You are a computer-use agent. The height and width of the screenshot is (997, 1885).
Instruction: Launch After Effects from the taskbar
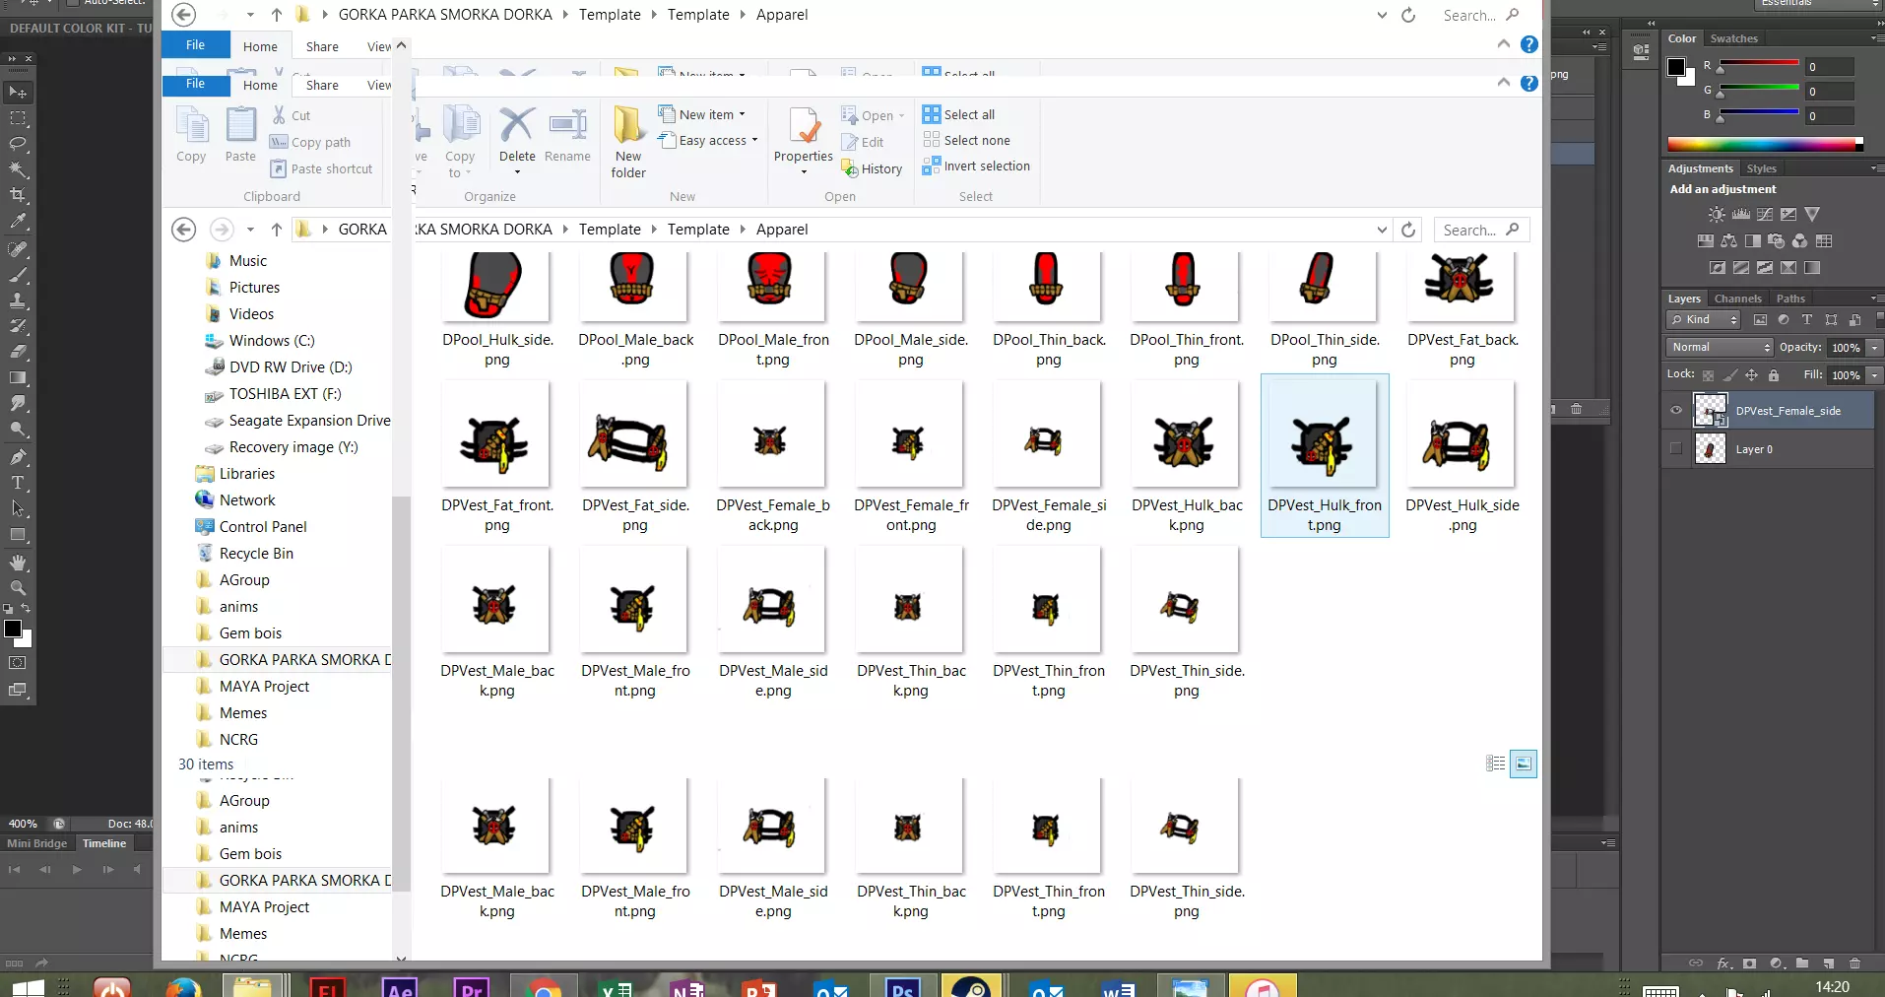pyautogui.click(x=400, y=986)
